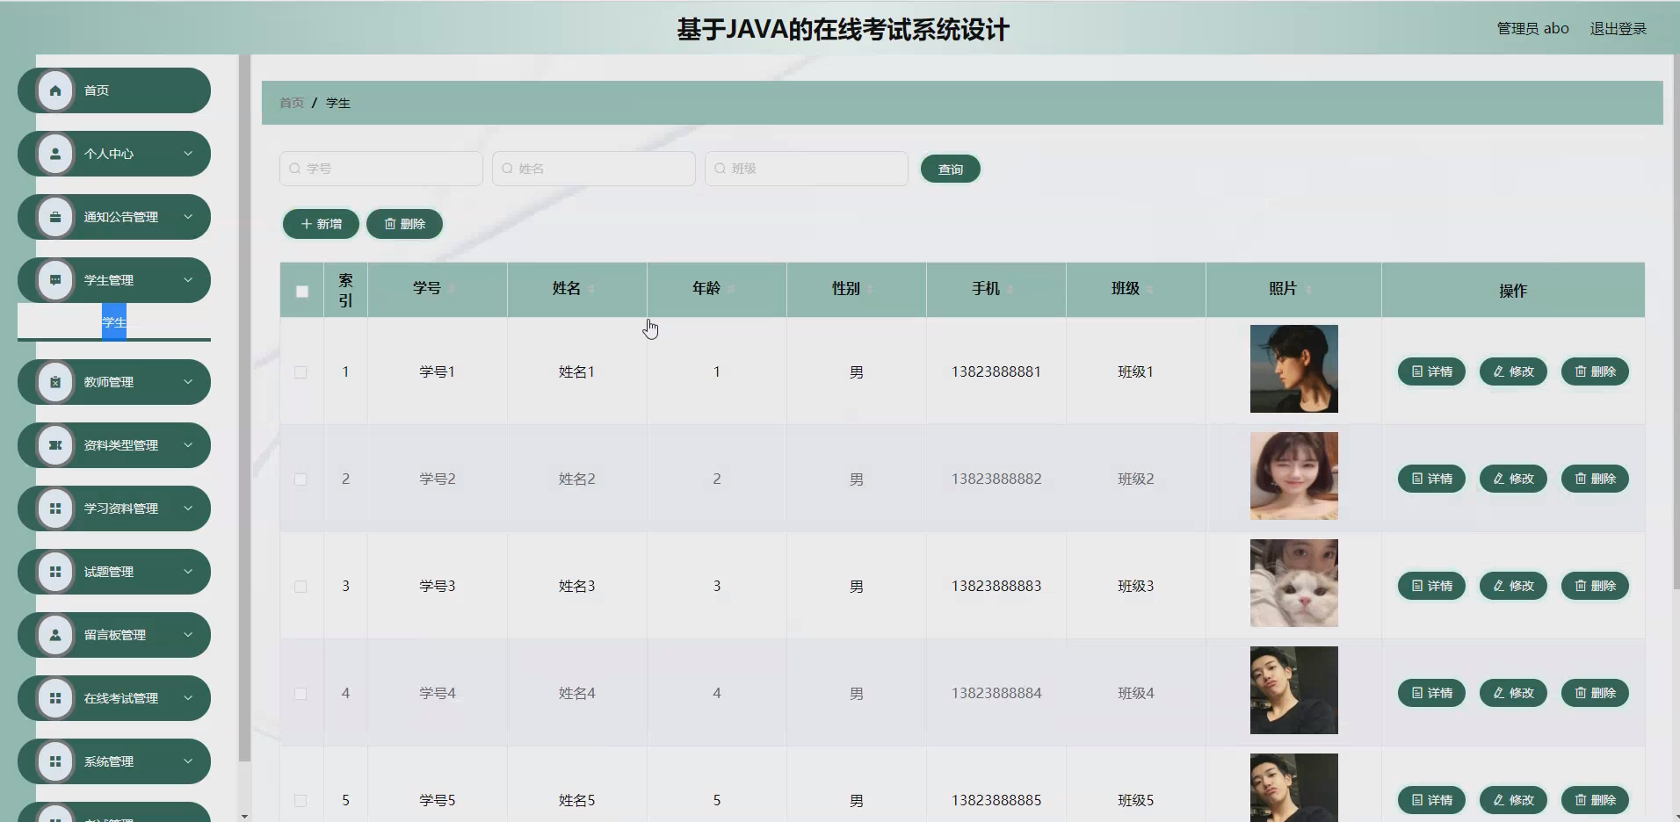The image size is (1680, 822).
Task: Select the 教师管理 sidebar icon
Action: pyautogui.click(x=55, y=381)
